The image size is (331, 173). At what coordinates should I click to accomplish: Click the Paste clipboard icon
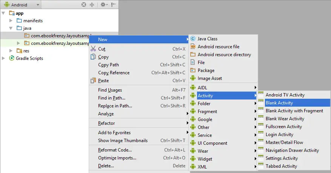tap(93, 81)
